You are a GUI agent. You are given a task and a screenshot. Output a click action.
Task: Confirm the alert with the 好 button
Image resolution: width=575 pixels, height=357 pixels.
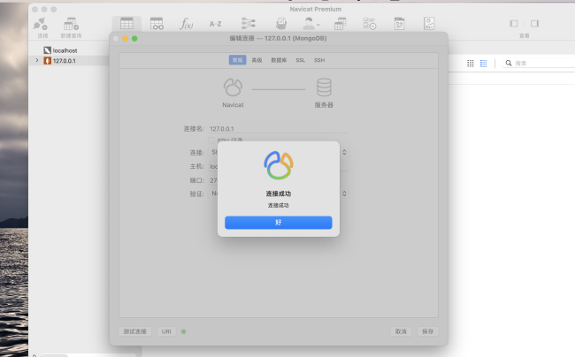(x=279, y=223)
